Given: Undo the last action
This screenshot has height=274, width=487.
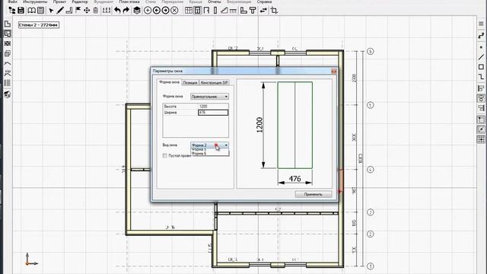Looking at the screenshot, I should point(117,11).
